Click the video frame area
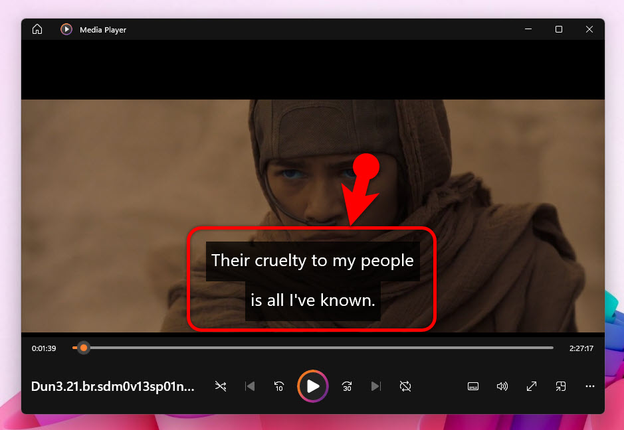Viewport: 624px width, 430px height. click(313, 216)
